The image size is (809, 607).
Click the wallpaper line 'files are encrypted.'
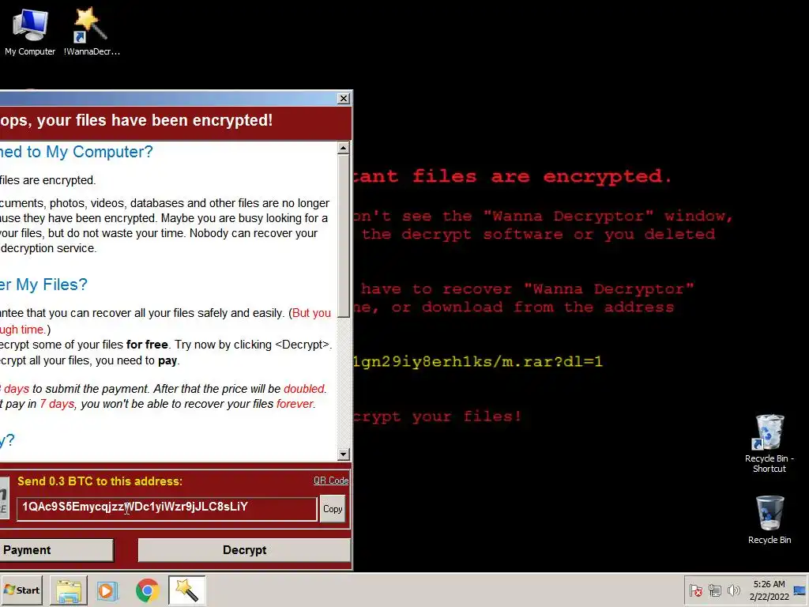tap(542, 176)
